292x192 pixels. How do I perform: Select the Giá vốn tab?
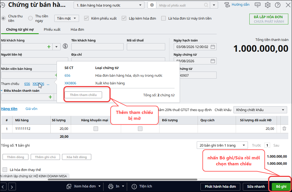(x=31, y=109)
